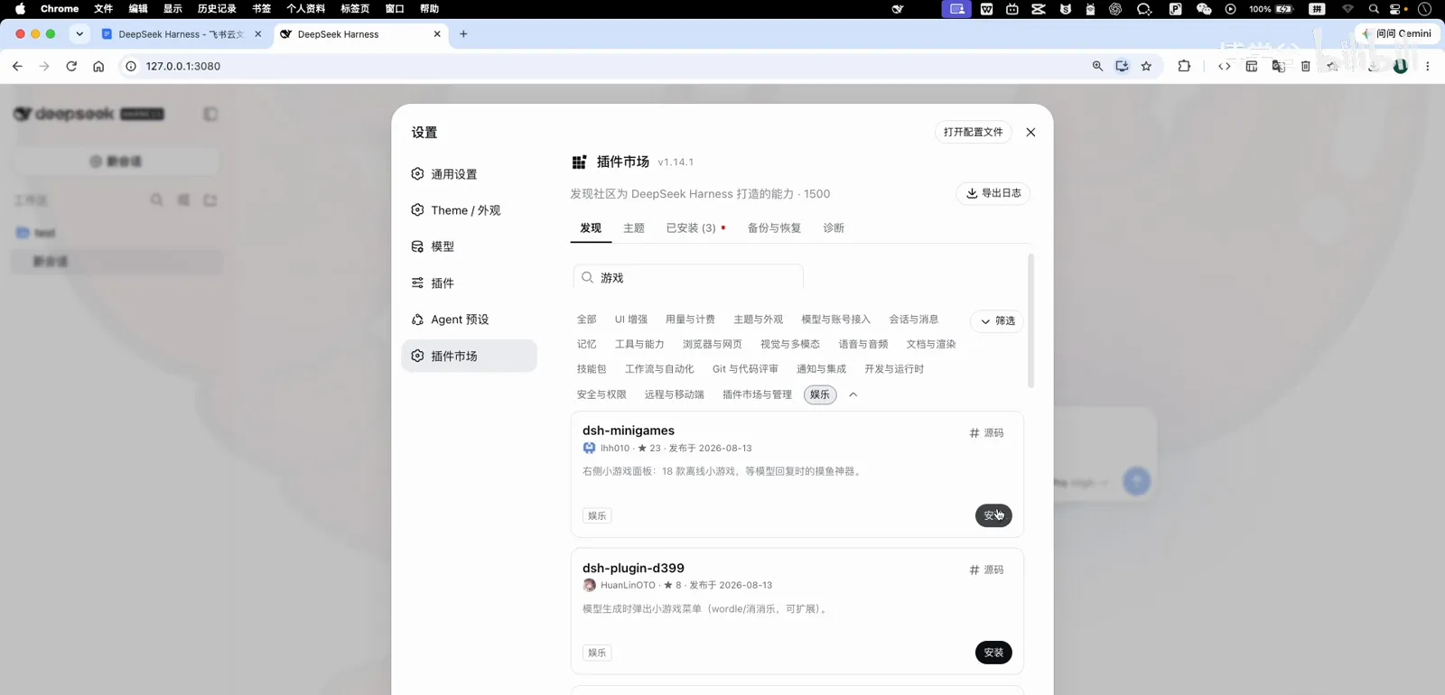Go back with Chrome's back arrow
The height and width of the screenshot is (695, 1445).
[17, 66]
